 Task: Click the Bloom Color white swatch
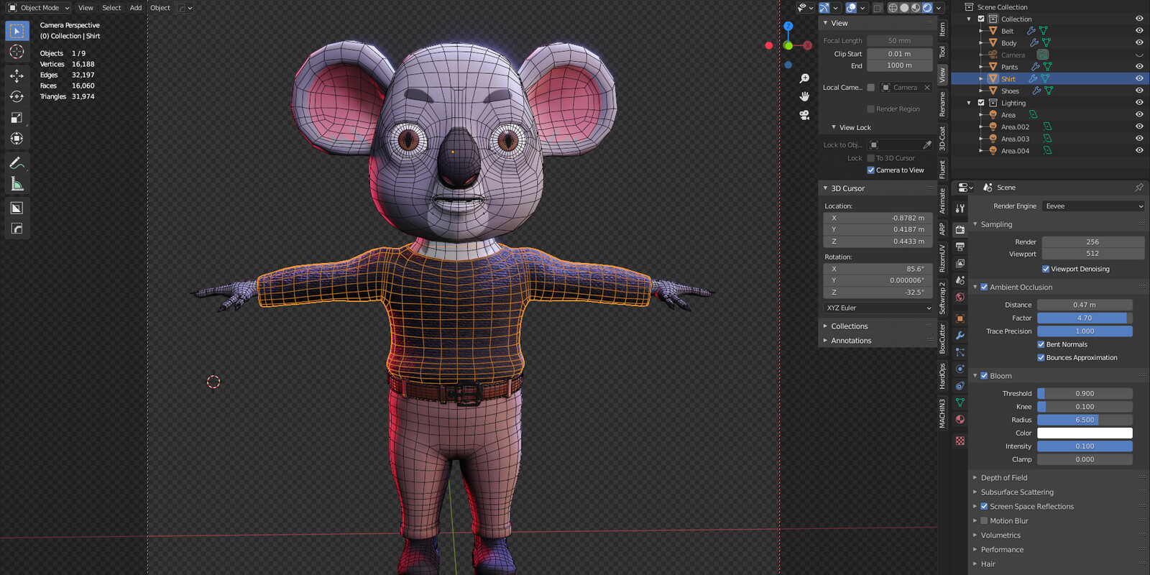point(1084,433)
